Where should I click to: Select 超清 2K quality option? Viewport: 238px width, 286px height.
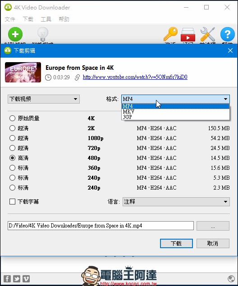pos(12,128)
